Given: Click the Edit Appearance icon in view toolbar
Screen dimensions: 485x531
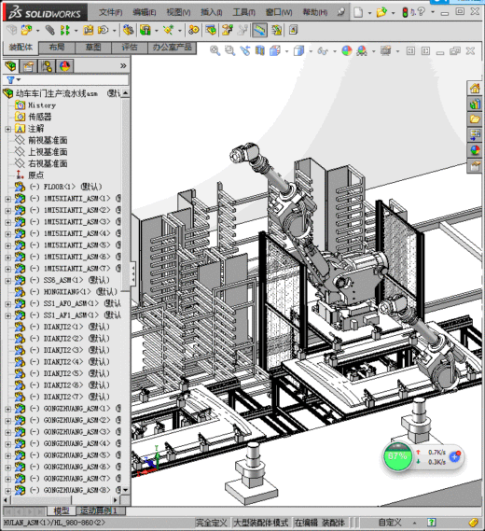Looking at the screenshot, I should tap(347, 50).
